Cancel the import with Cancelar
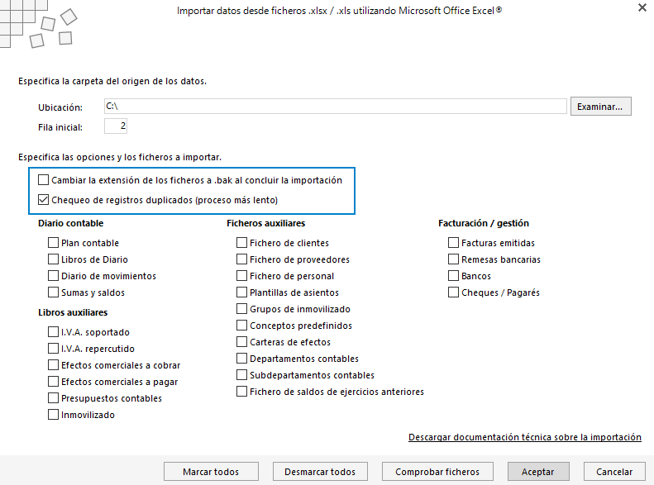This screenshot has height=485, width=654. [x=614, y=472]
